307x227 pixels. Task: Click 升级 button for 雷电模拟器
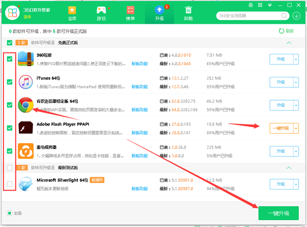tap(281, 151)
